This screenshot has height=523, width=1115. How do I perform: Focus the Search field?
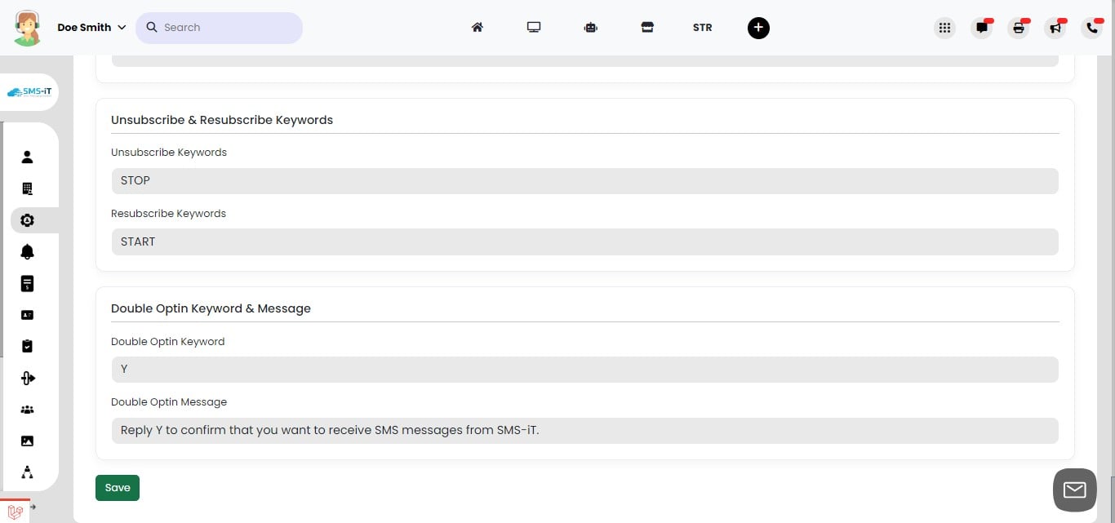tap(219, 28)
